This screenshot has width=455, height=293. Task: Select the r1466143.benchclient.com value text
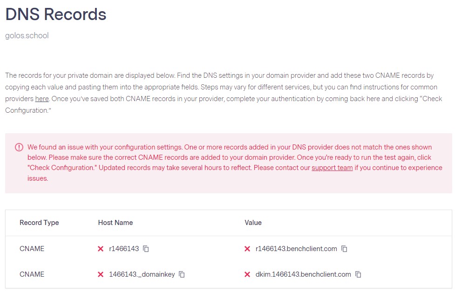tap(296, 249)
